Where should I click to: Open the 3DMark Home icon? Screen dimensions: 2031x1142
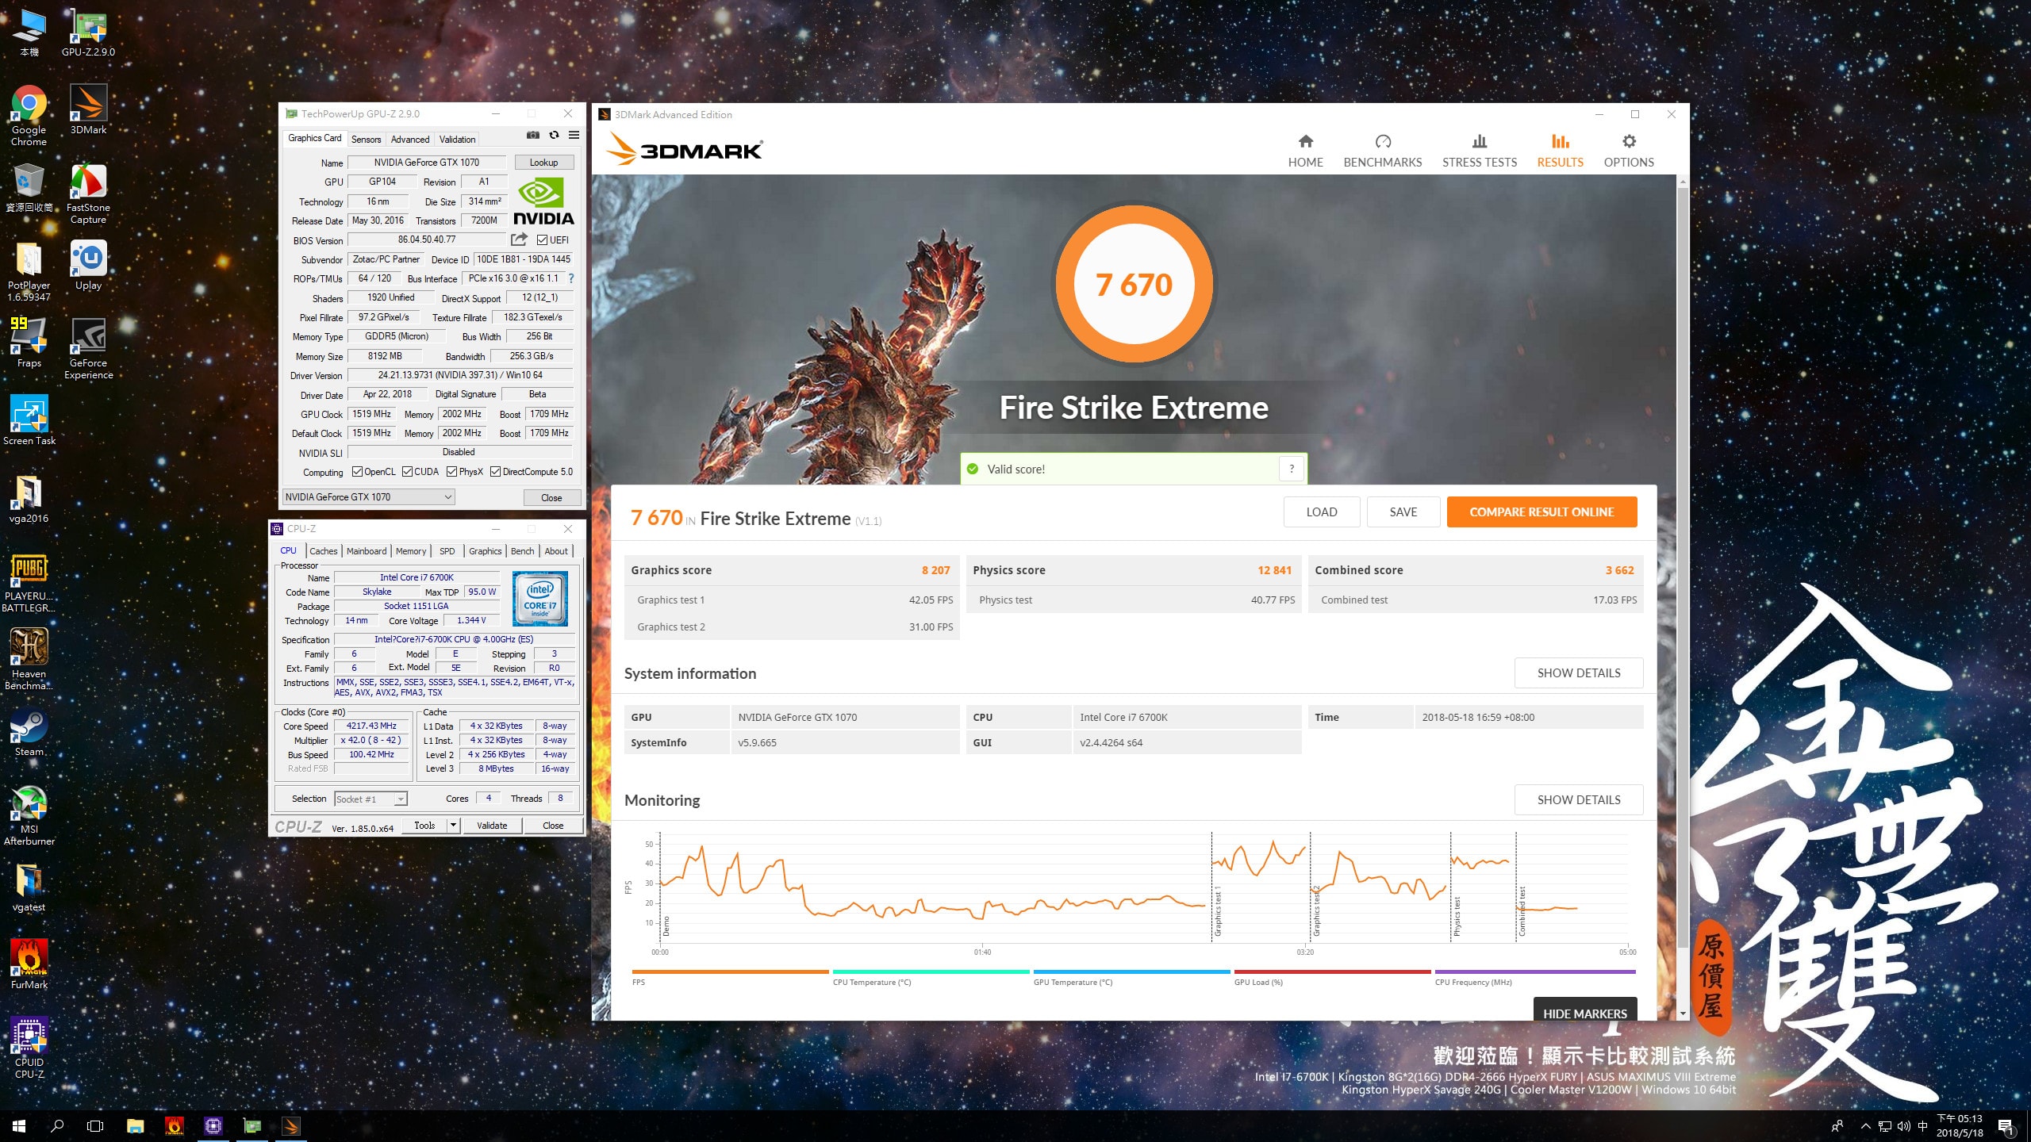pyautogui.click(x=1305, y=142)
